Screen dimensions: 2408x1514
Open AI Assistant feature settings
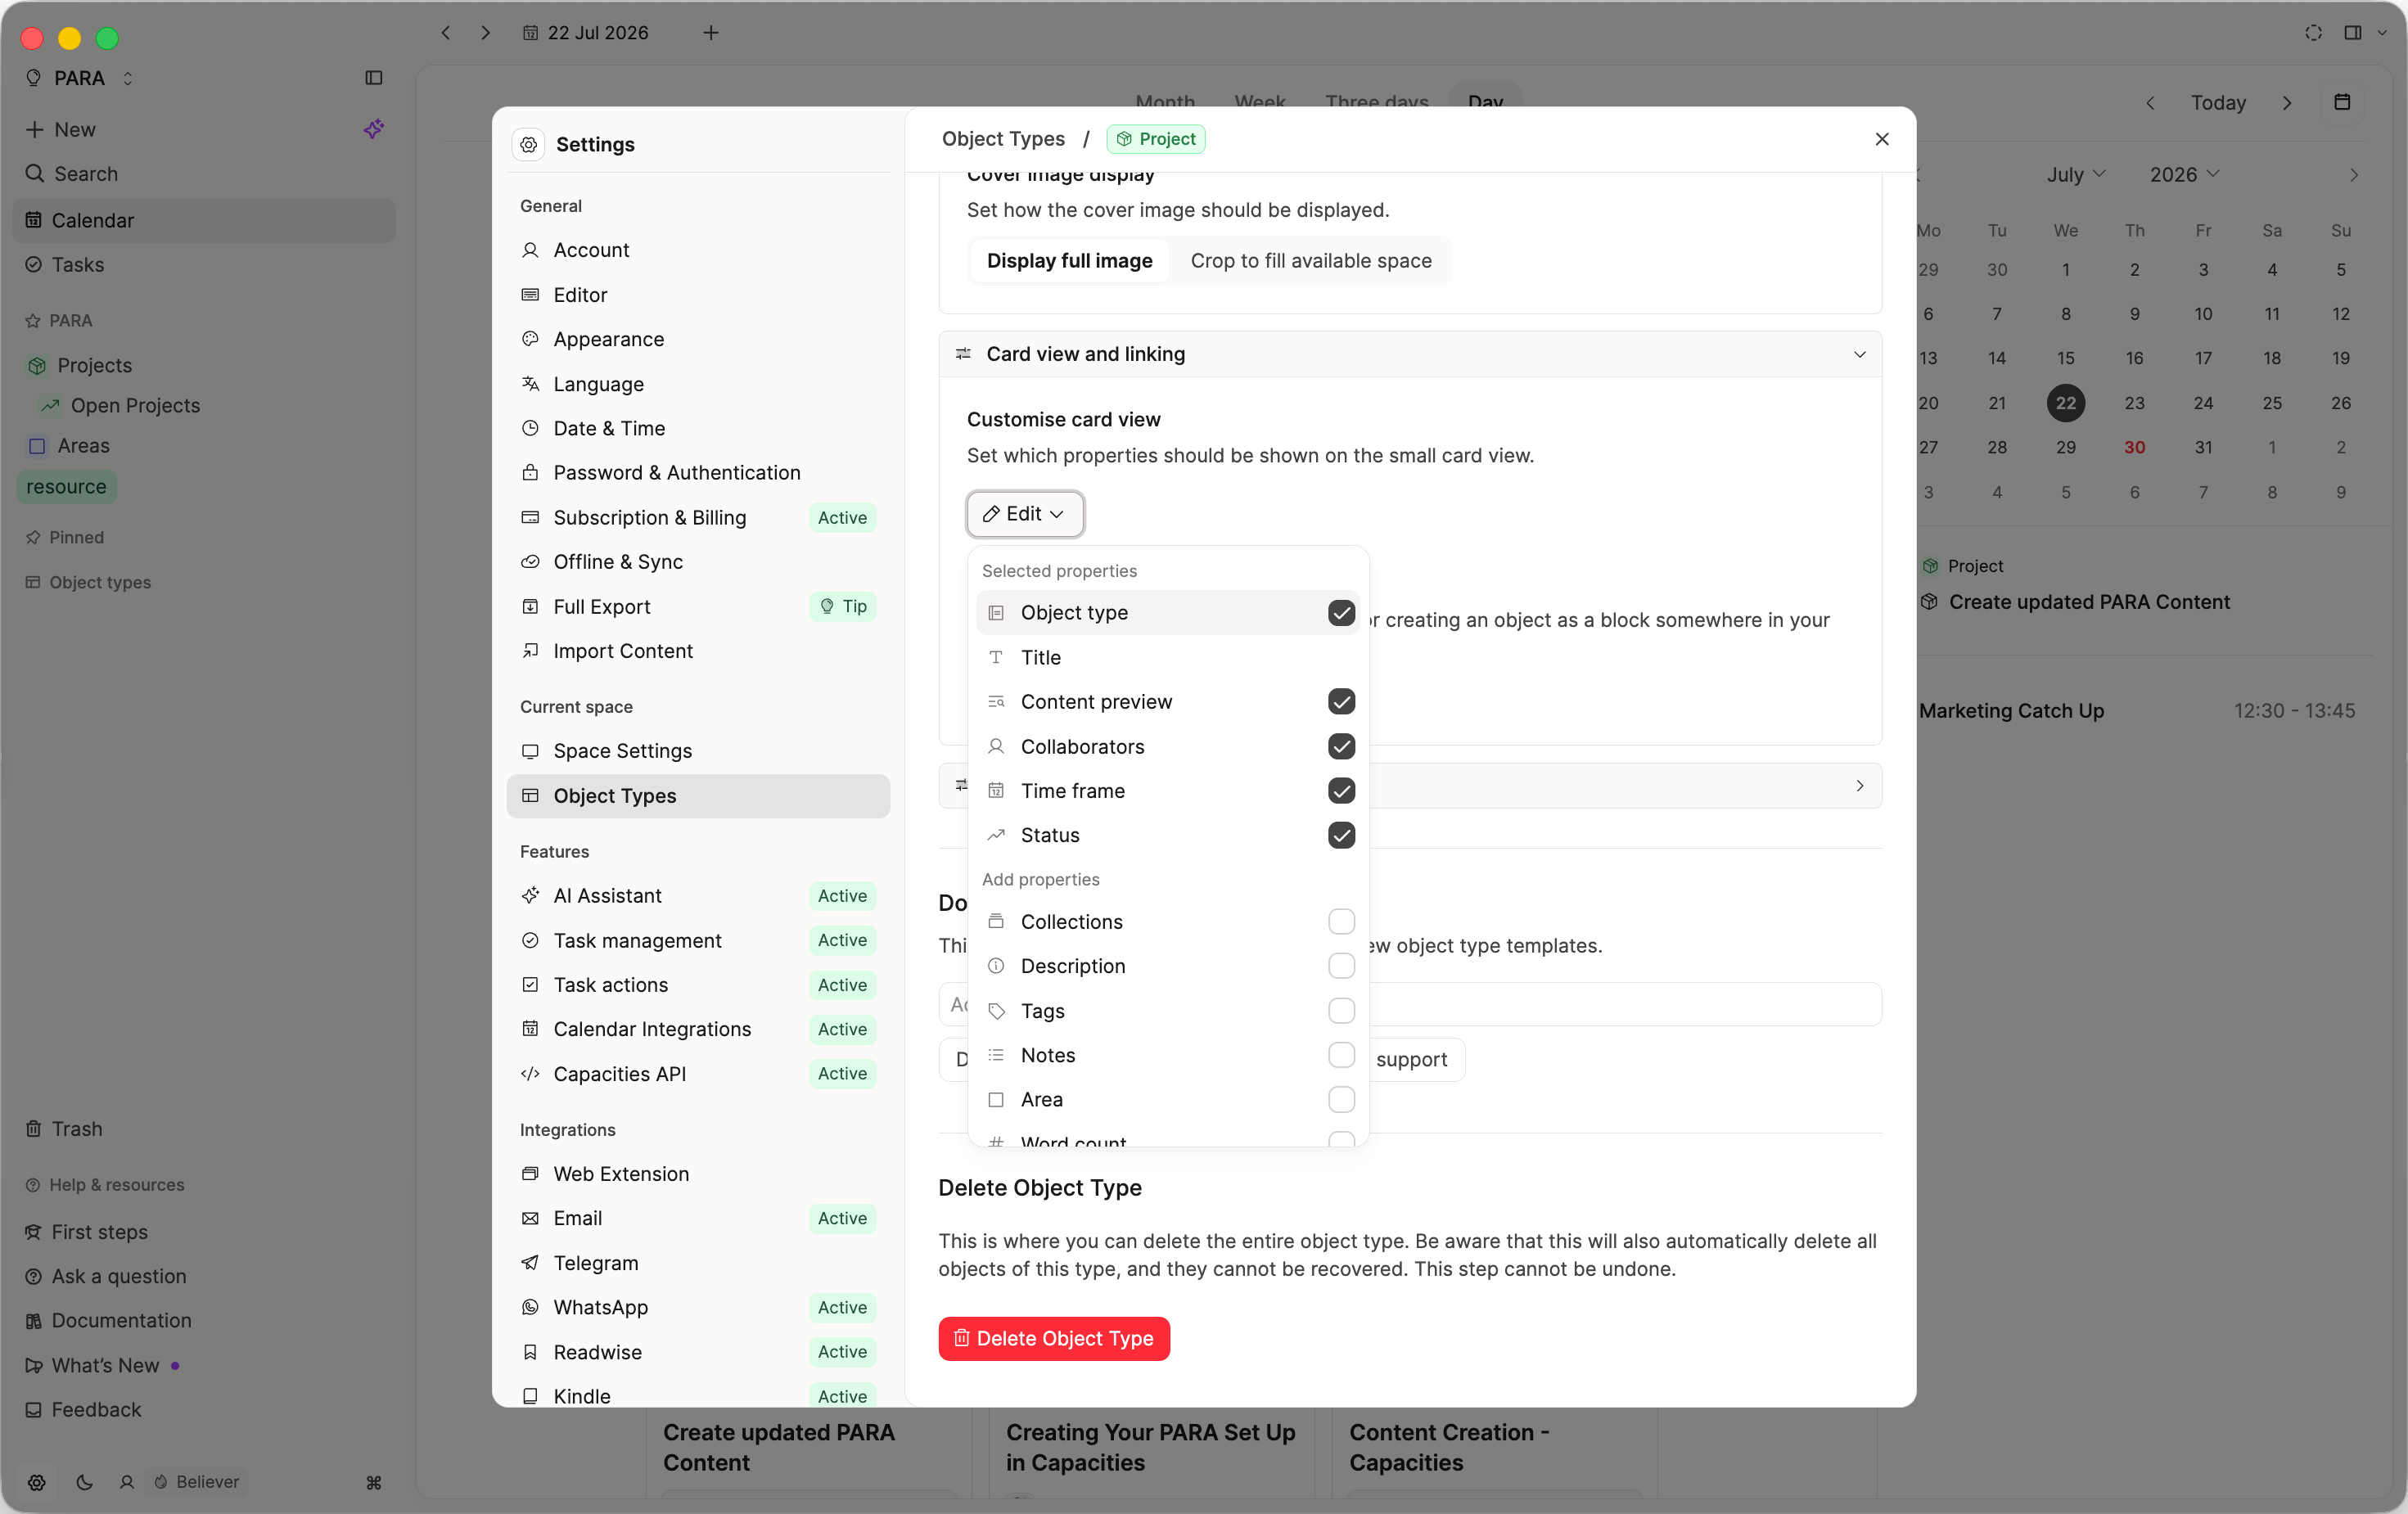[x=698, y=895]
